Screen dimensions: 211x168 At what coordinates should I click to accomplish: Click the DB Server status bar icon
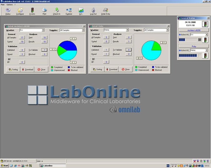(x=2, y=161)
